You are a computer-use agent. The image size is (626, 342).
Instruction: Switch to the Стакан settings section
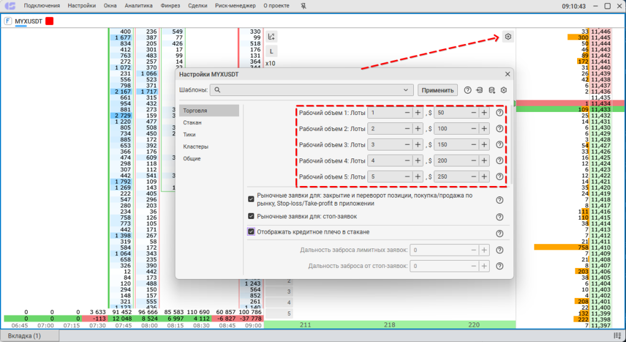coord(193,123)
